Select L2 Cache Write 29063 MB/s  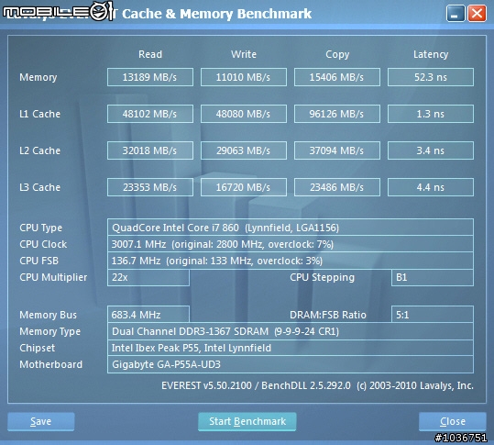point(244,150)
